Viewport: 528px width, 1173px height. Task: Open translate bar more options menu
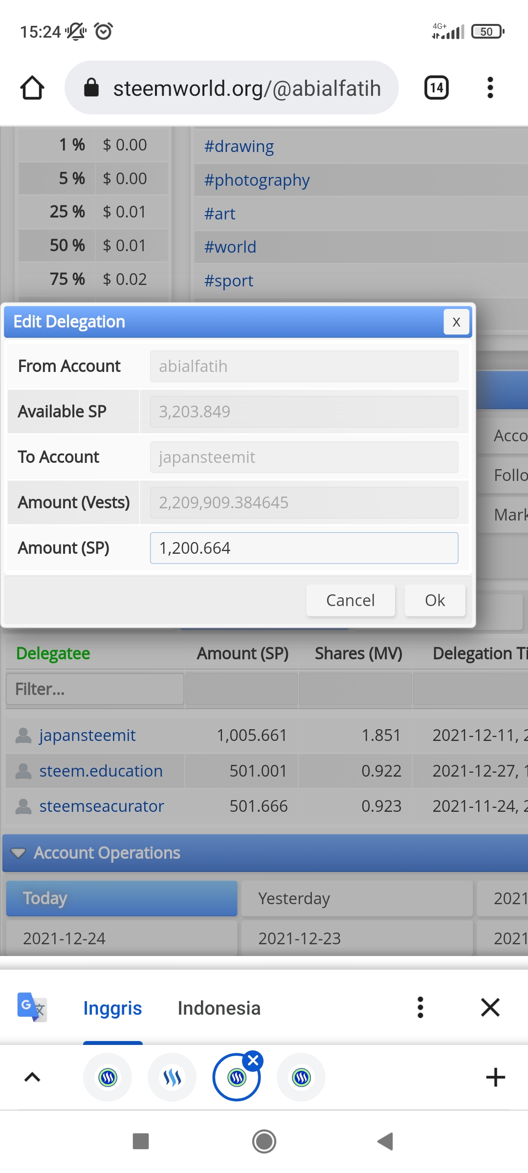point(420,1007)
